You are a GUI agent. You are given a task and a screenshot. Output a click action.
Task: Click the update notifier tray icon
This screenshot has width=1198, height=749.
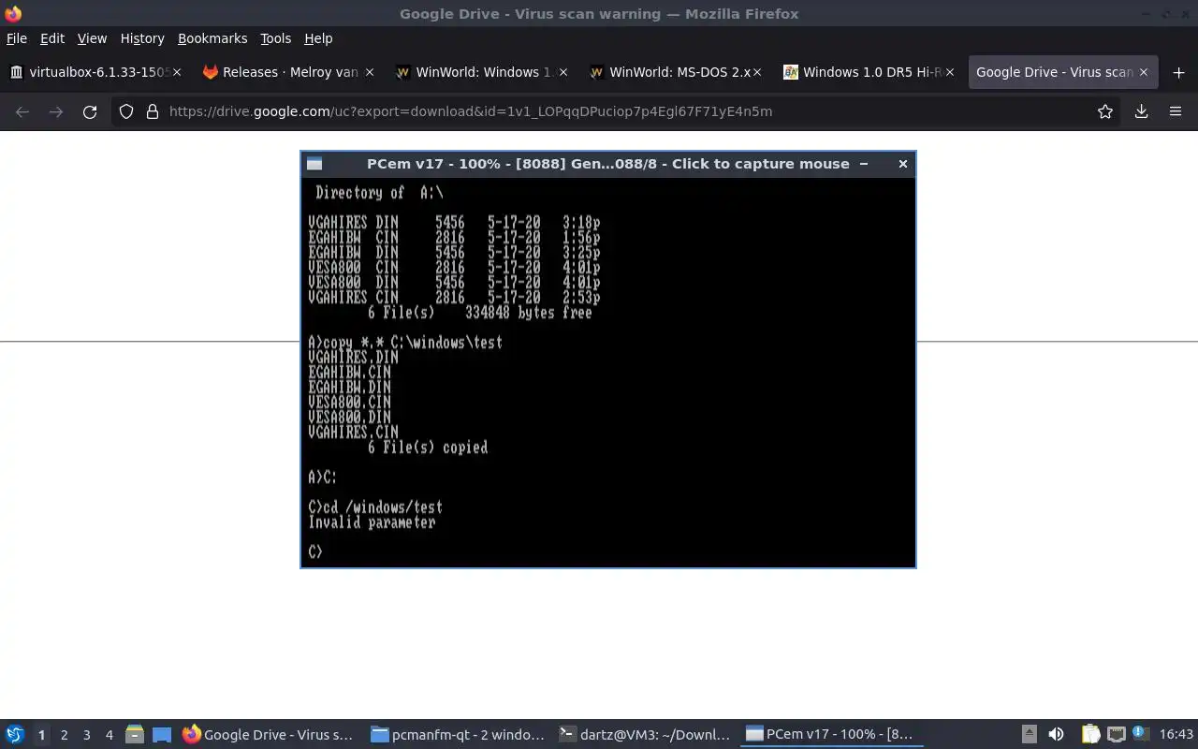pos(1140,734)
